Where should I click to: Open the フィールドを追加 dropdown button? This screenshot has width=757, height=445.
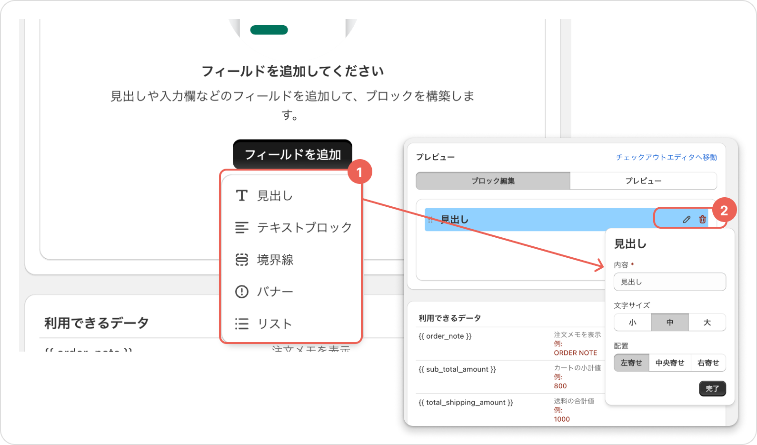click(x=292, y=154)
